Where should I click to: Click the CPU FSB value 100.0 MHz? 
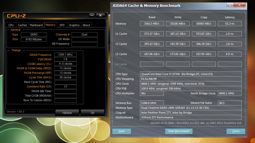tap(191, 88)
